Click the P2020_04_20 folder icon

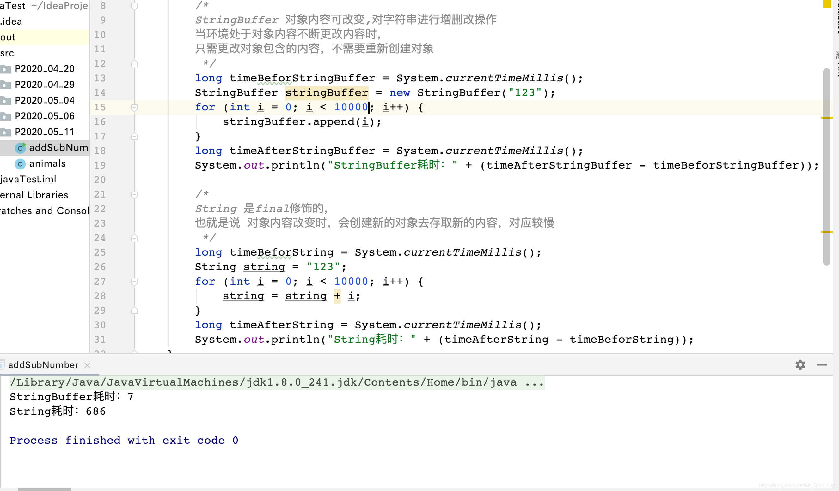pos(6,69)
